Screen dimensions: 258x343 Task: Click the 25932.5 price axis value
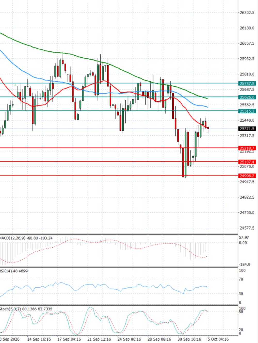(247, 59)
